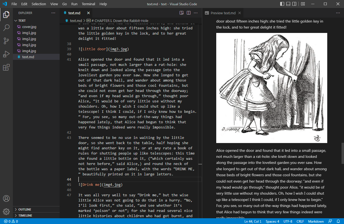Change UTF-8 encoding in status bar
The image size is (344, 224).
point(288,221)
